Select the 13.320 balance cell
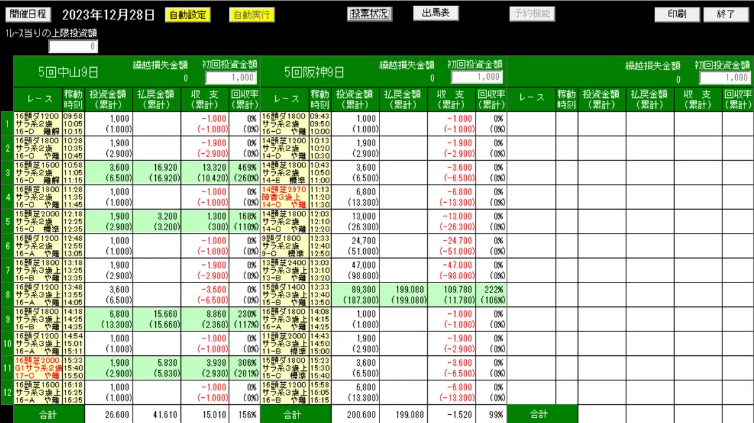Viewport: 754px width, 423px height. pyautogui.click(x=205, y=172)
